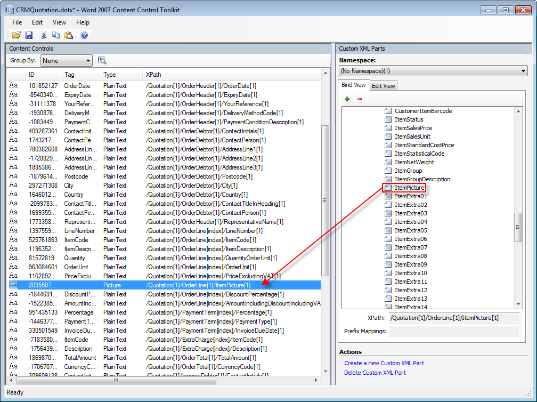Select the LineNumber content control row
Viewport: 537px width, 402px height.
(164, 231)
